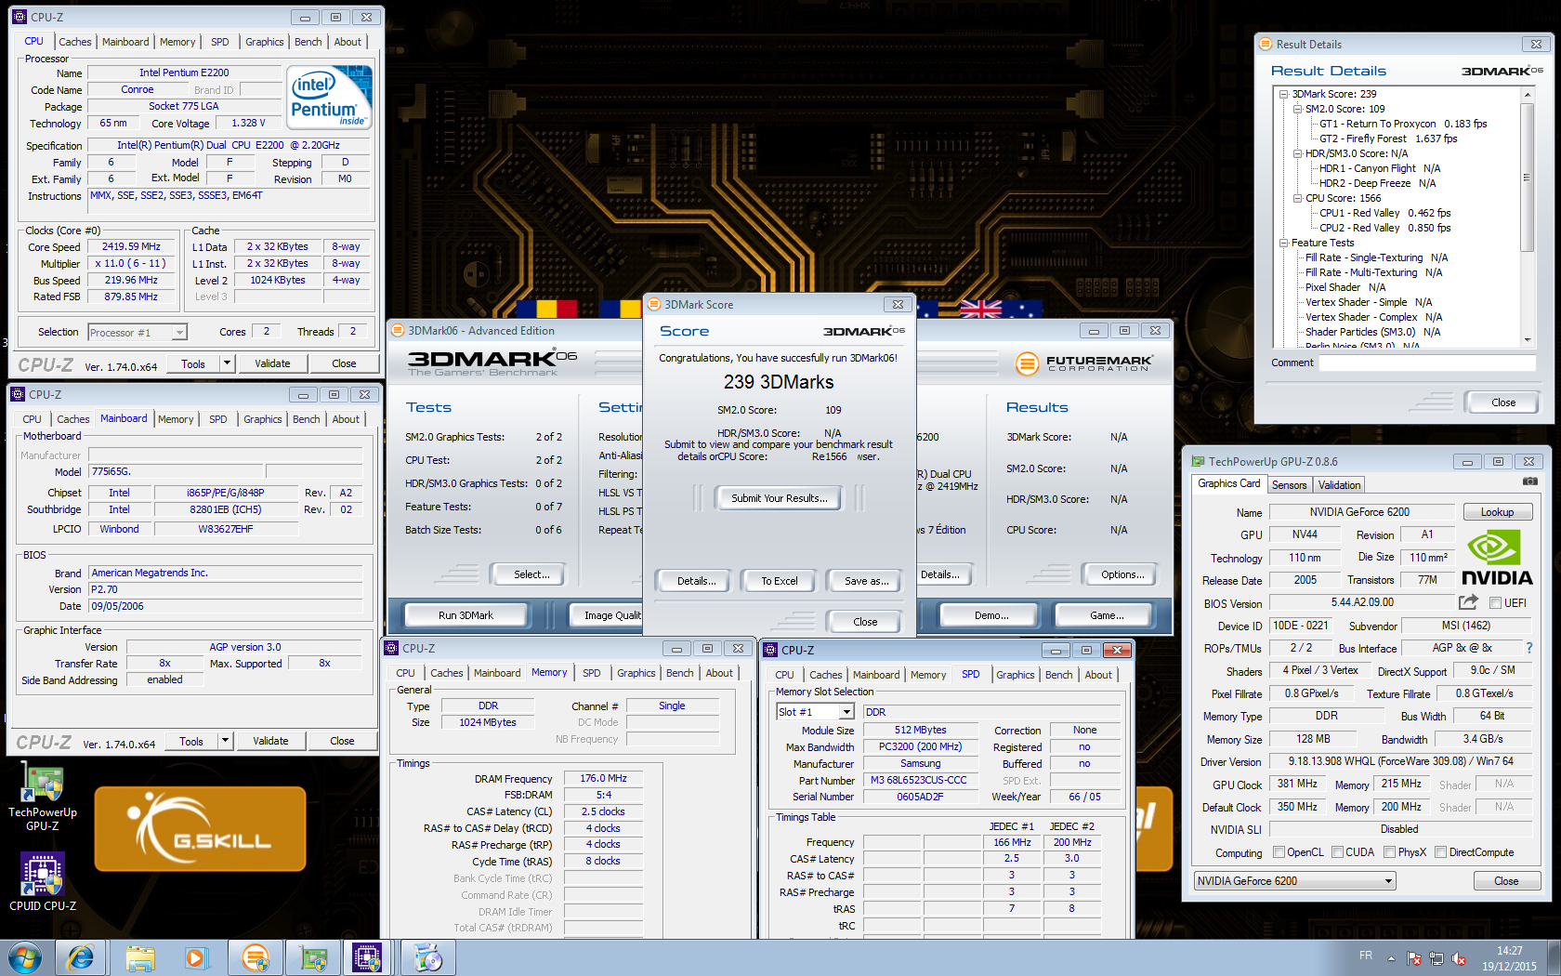Click Close button in Result Details window
Screen dimensions: 1561x976
[1503, 402]
